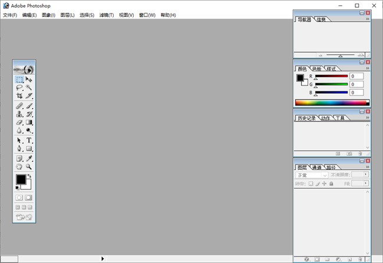Select the Brush tool
Screen dimensions: 383x263
[x=29, y=106]
